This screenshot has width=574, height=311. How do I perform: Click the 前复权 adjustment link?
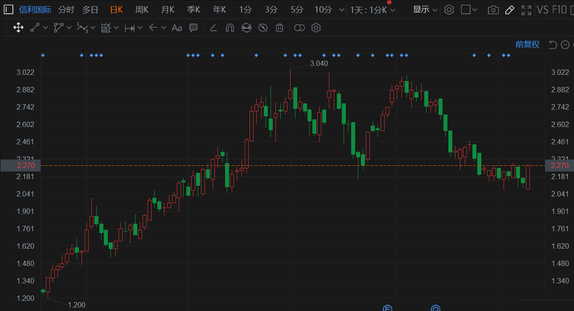[x=527, y=44]
